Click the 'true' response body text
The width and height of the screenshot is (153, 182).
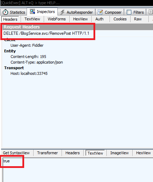tap(6, 161)
